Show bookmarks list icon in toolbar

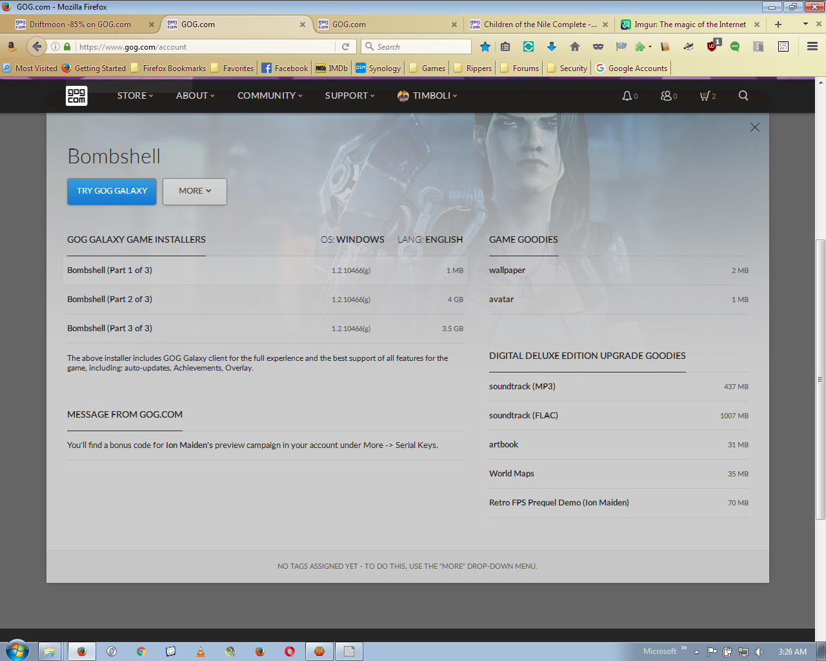click(x=505, y=46)
